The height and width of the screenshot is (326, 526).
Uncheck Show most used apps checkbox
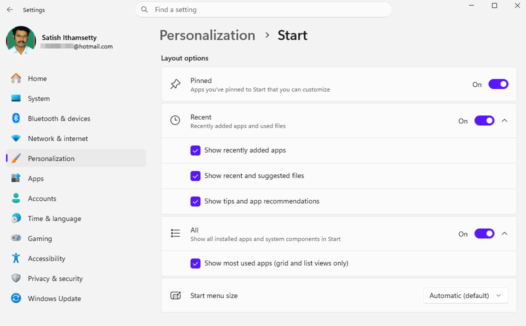click(x=195, y=263)
